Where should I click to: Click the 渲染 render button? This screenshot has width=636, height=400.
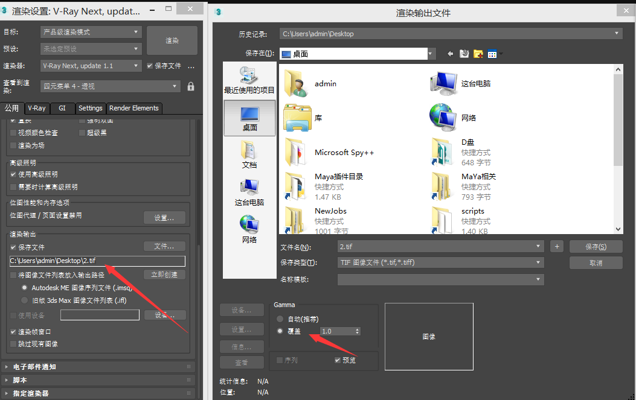(172, 40)
